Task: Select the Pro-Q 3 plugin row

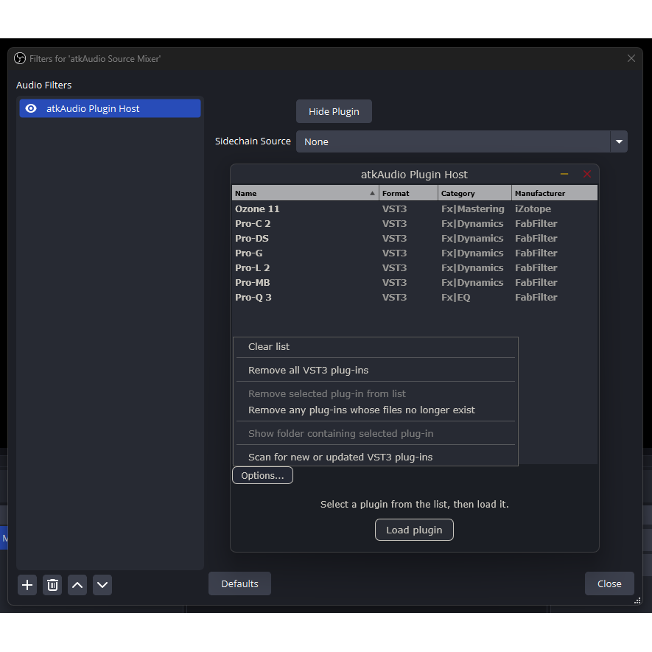Action: [x=415, y=298]
